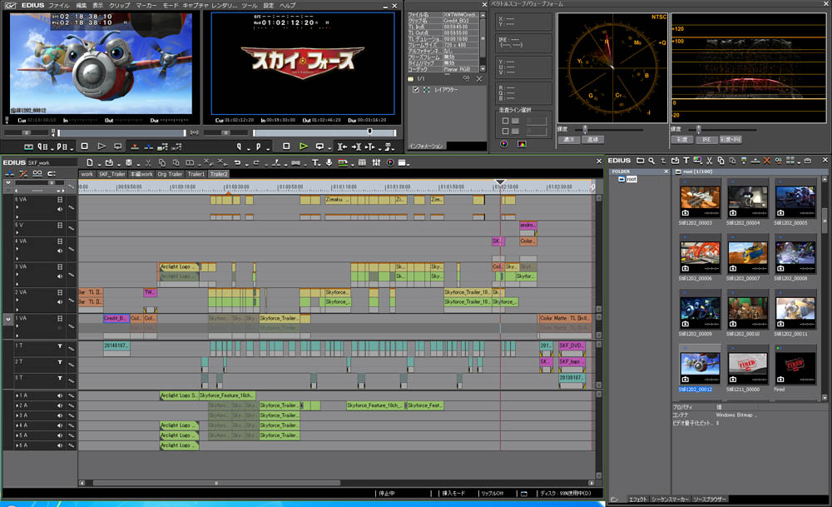Image resolution: width=832 pixels, height=507 pixels.
Task: Open bin view mode dropdown arrow
Action: point(799,162)
